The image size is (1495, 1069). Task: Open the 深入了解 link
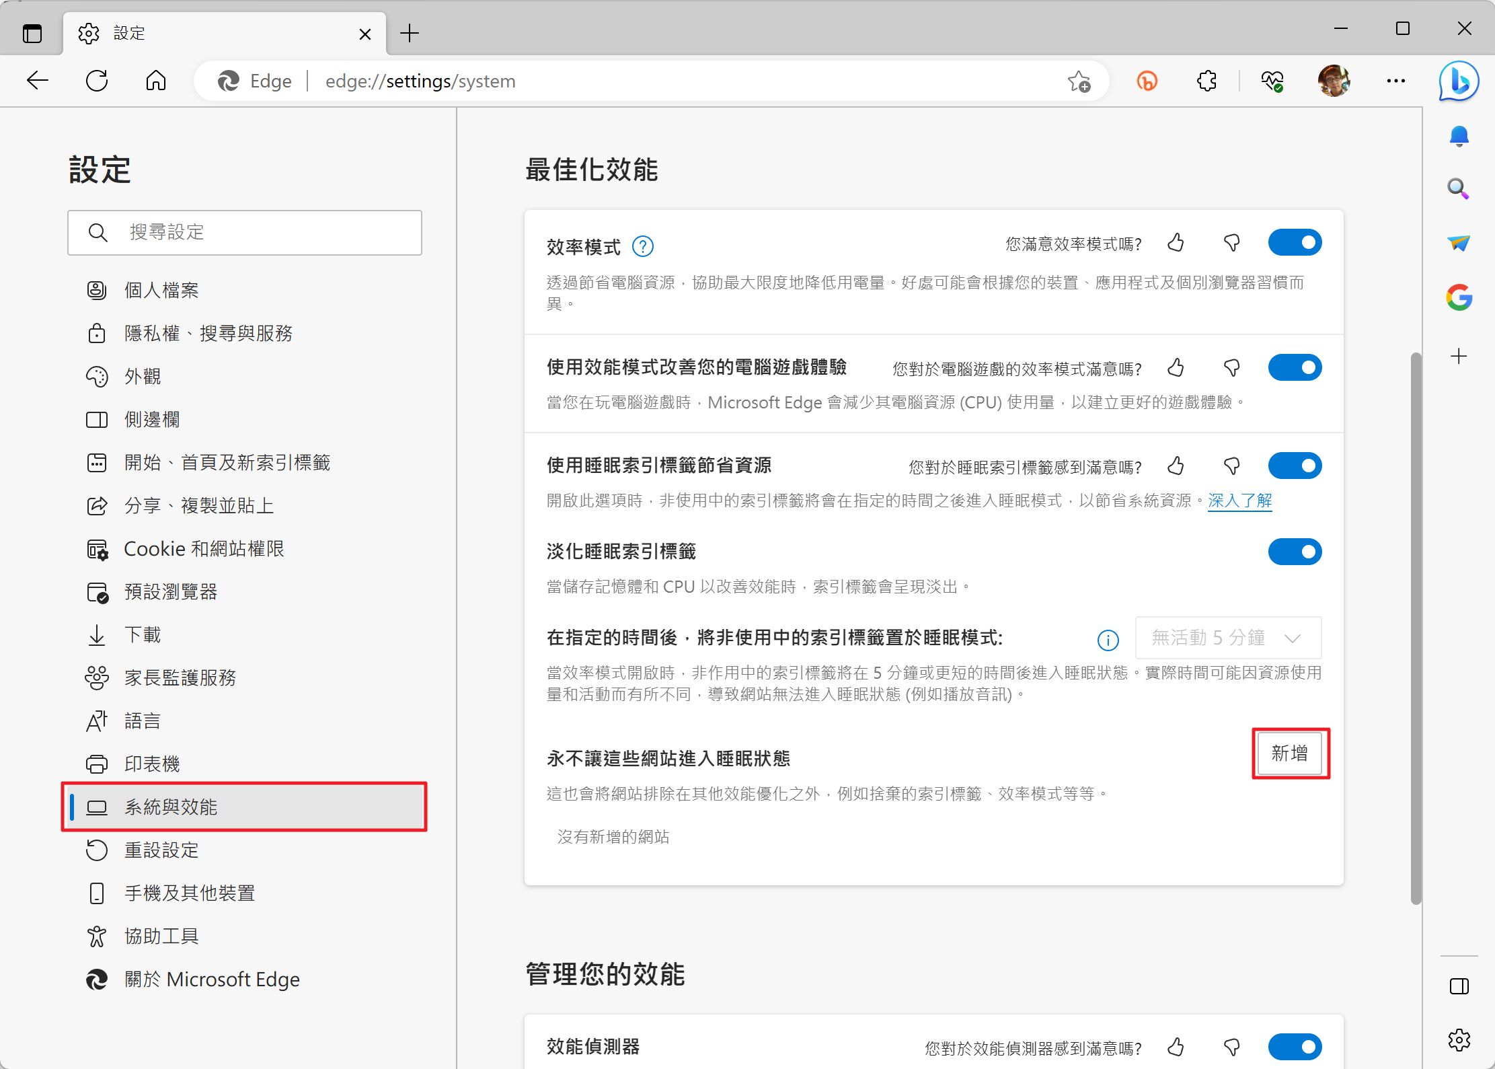(x=1239, y=501)
